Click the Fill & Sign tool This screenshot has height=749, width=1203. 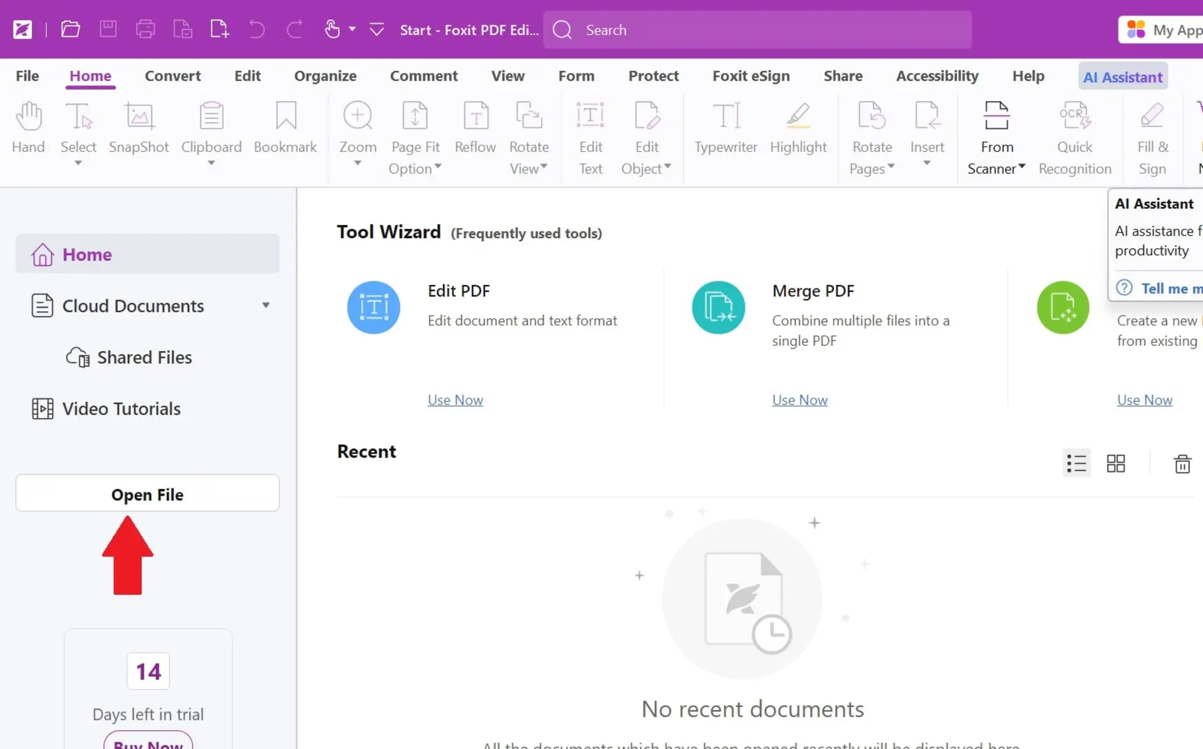pyautogui.click(x=1152, y=139)
